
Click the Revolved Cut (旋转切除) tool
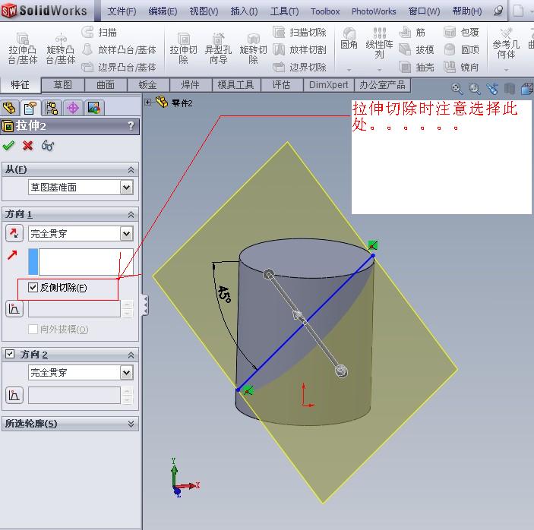(253, 49)
